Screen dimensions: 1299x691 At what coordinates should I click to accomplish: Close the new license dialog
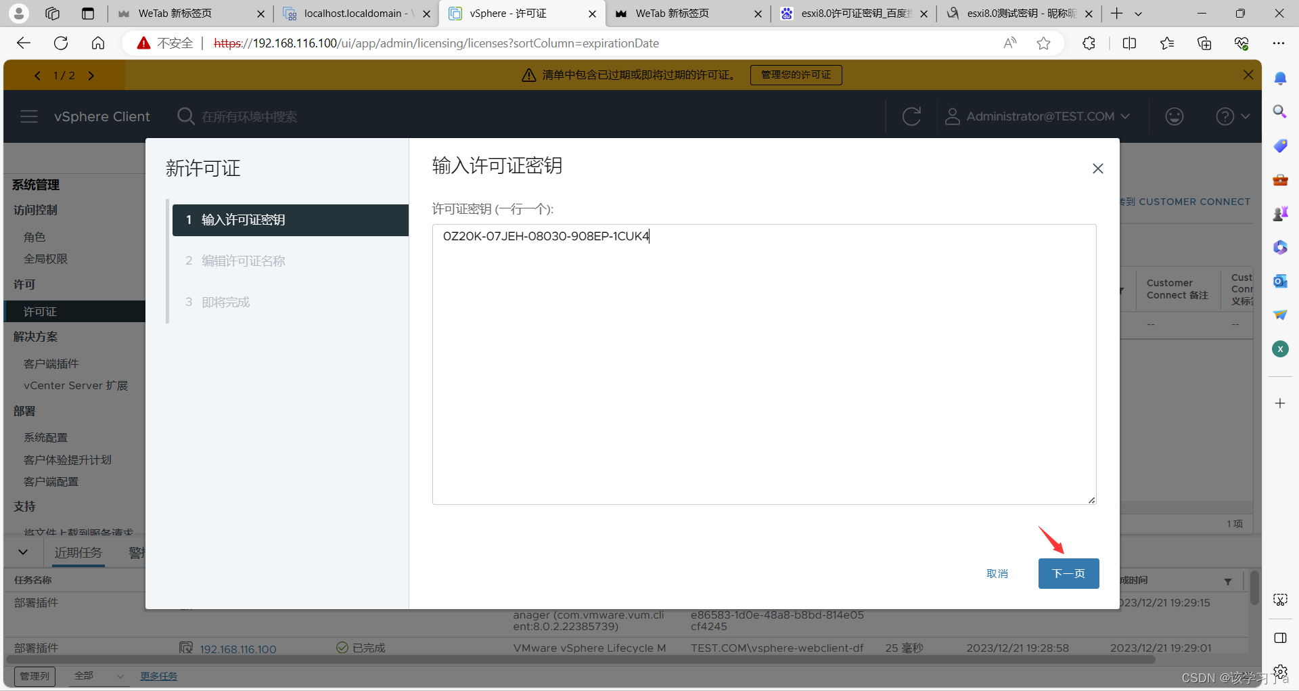1098,169
